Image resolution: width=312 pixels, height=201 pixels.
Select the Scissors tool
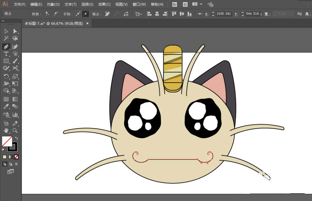(15, 68)
